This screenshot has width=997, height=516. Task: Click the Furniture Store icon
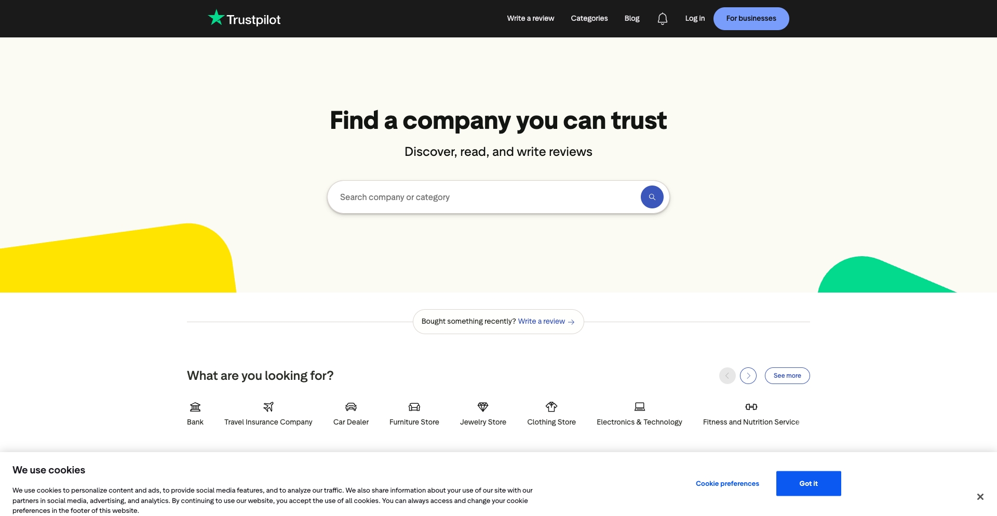click(414, 407)
